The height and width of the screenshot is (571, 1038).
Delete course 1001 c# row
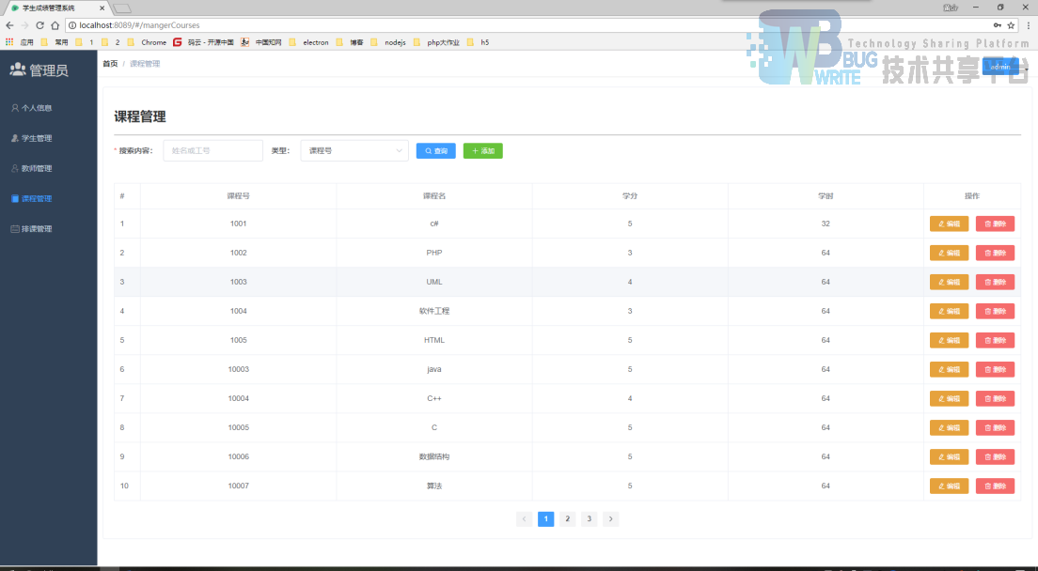pos(995,224)
